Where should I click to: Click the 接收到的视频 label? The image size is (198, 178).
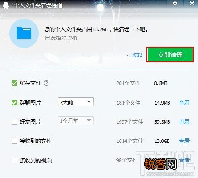click(x=36, y=160)
